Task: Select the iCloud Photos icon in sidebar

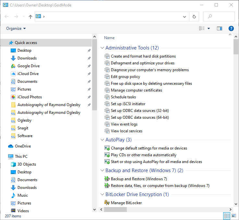Action: pos(13,97)
